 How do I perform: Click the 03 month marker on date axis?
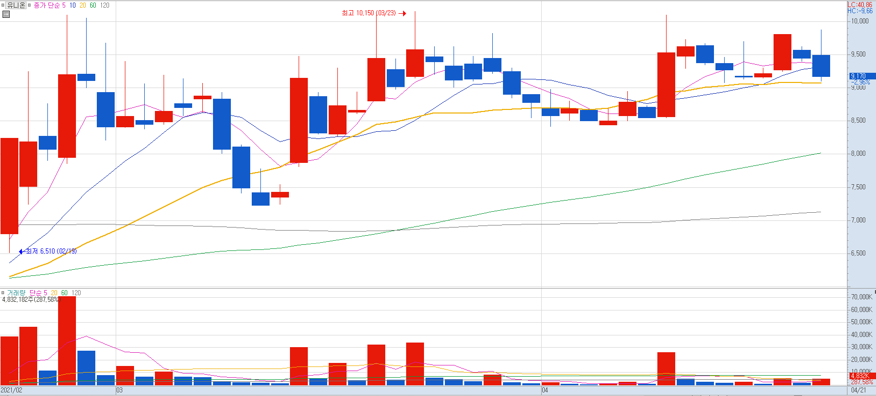pyautogui.click(x=119, y=390)
